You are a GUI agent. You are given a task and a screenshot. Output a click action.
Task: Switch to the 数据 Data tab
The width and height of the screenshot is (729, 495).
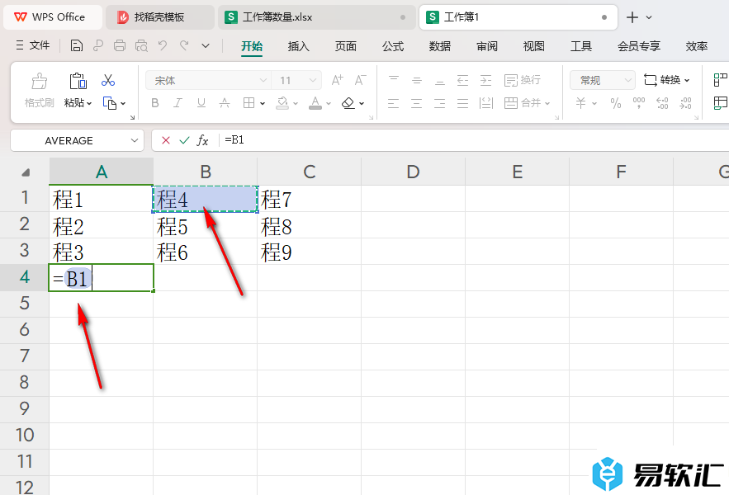tap(440, 46)
